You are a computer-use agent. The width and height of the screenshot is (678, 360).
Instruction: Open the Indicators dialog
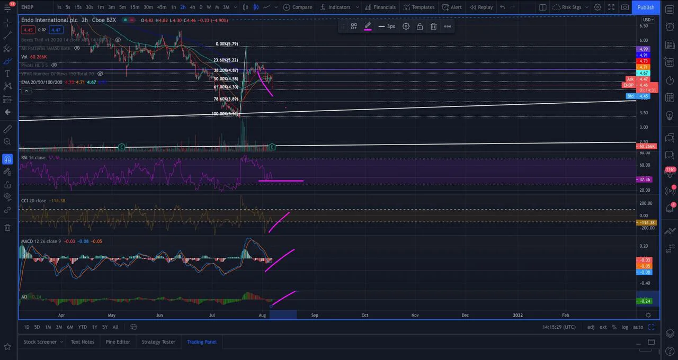coord(335,7)
